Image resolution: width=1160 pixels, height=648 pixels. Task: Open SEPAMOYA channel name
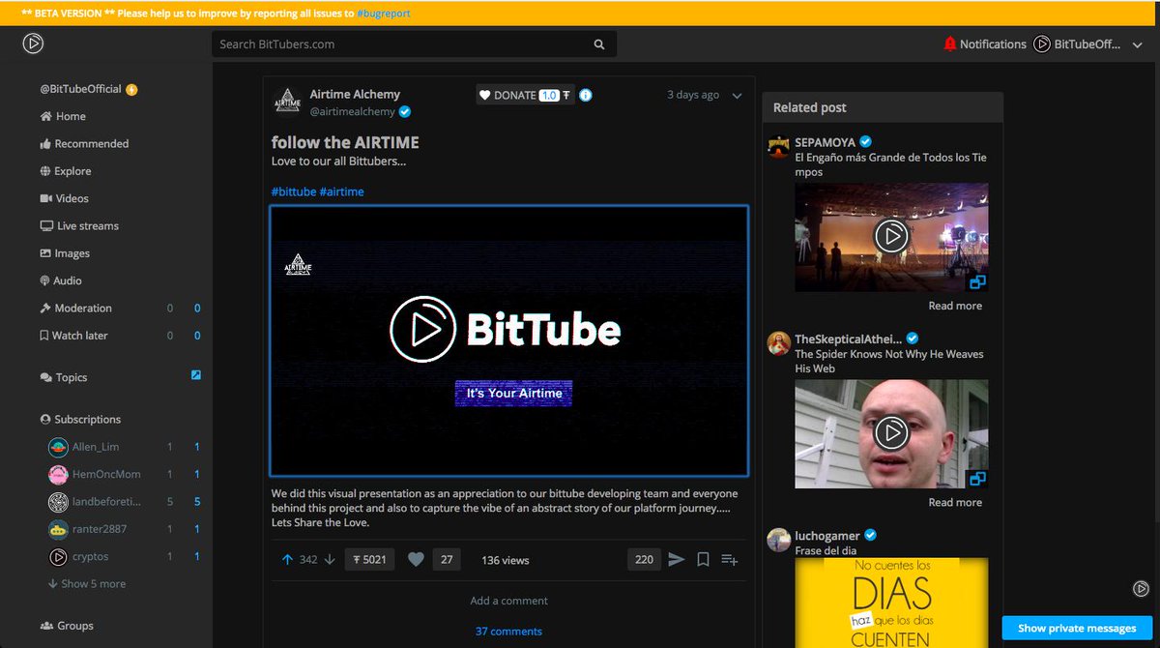(x=825, y=142)
